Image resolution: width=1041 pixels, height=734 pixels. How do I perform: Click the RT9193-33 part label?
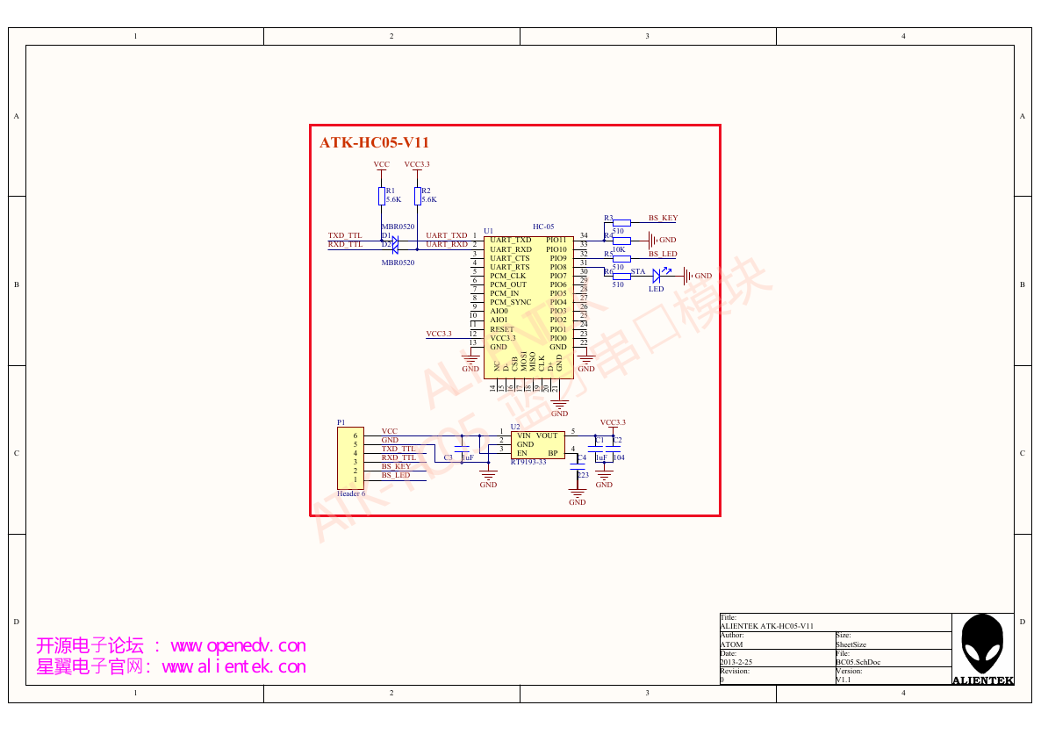528,462
